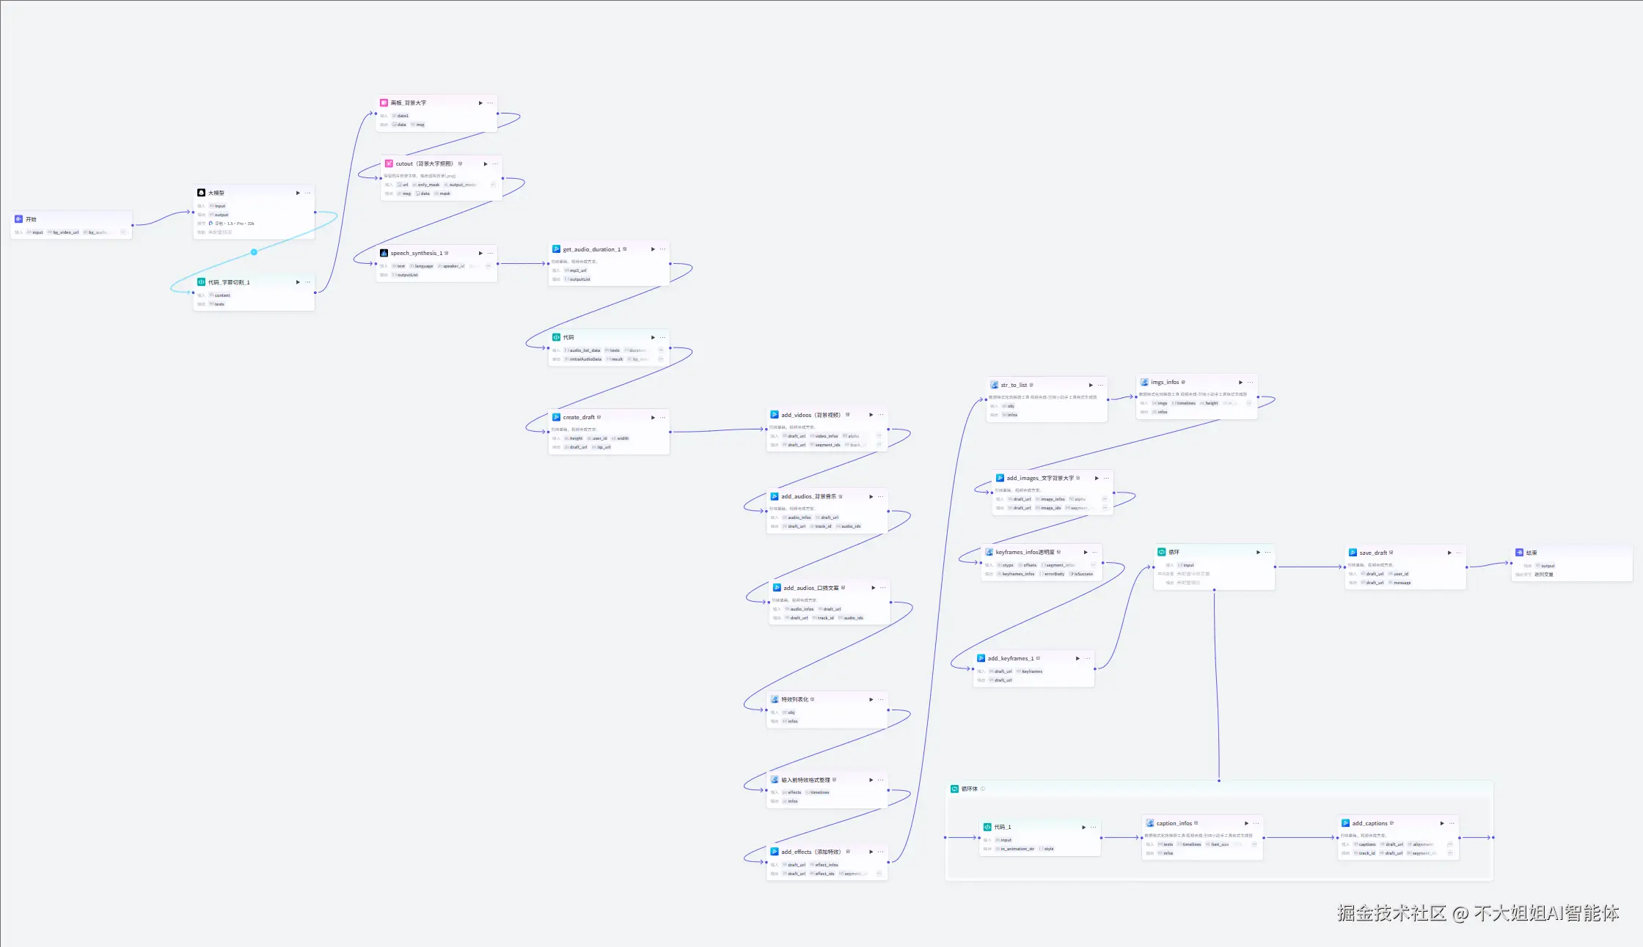The image size is (1643, 947).
Task: Click the cutout node pink icon
Action: point(389,163)
